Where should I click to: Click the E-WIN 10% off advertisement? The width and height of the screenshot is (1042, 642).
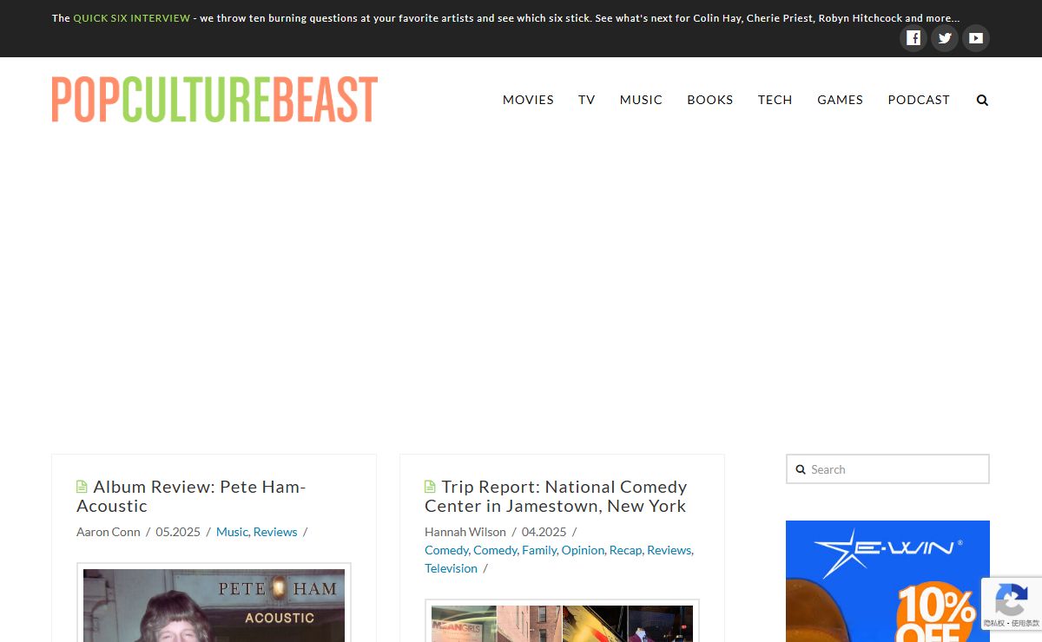coord(887,581)
